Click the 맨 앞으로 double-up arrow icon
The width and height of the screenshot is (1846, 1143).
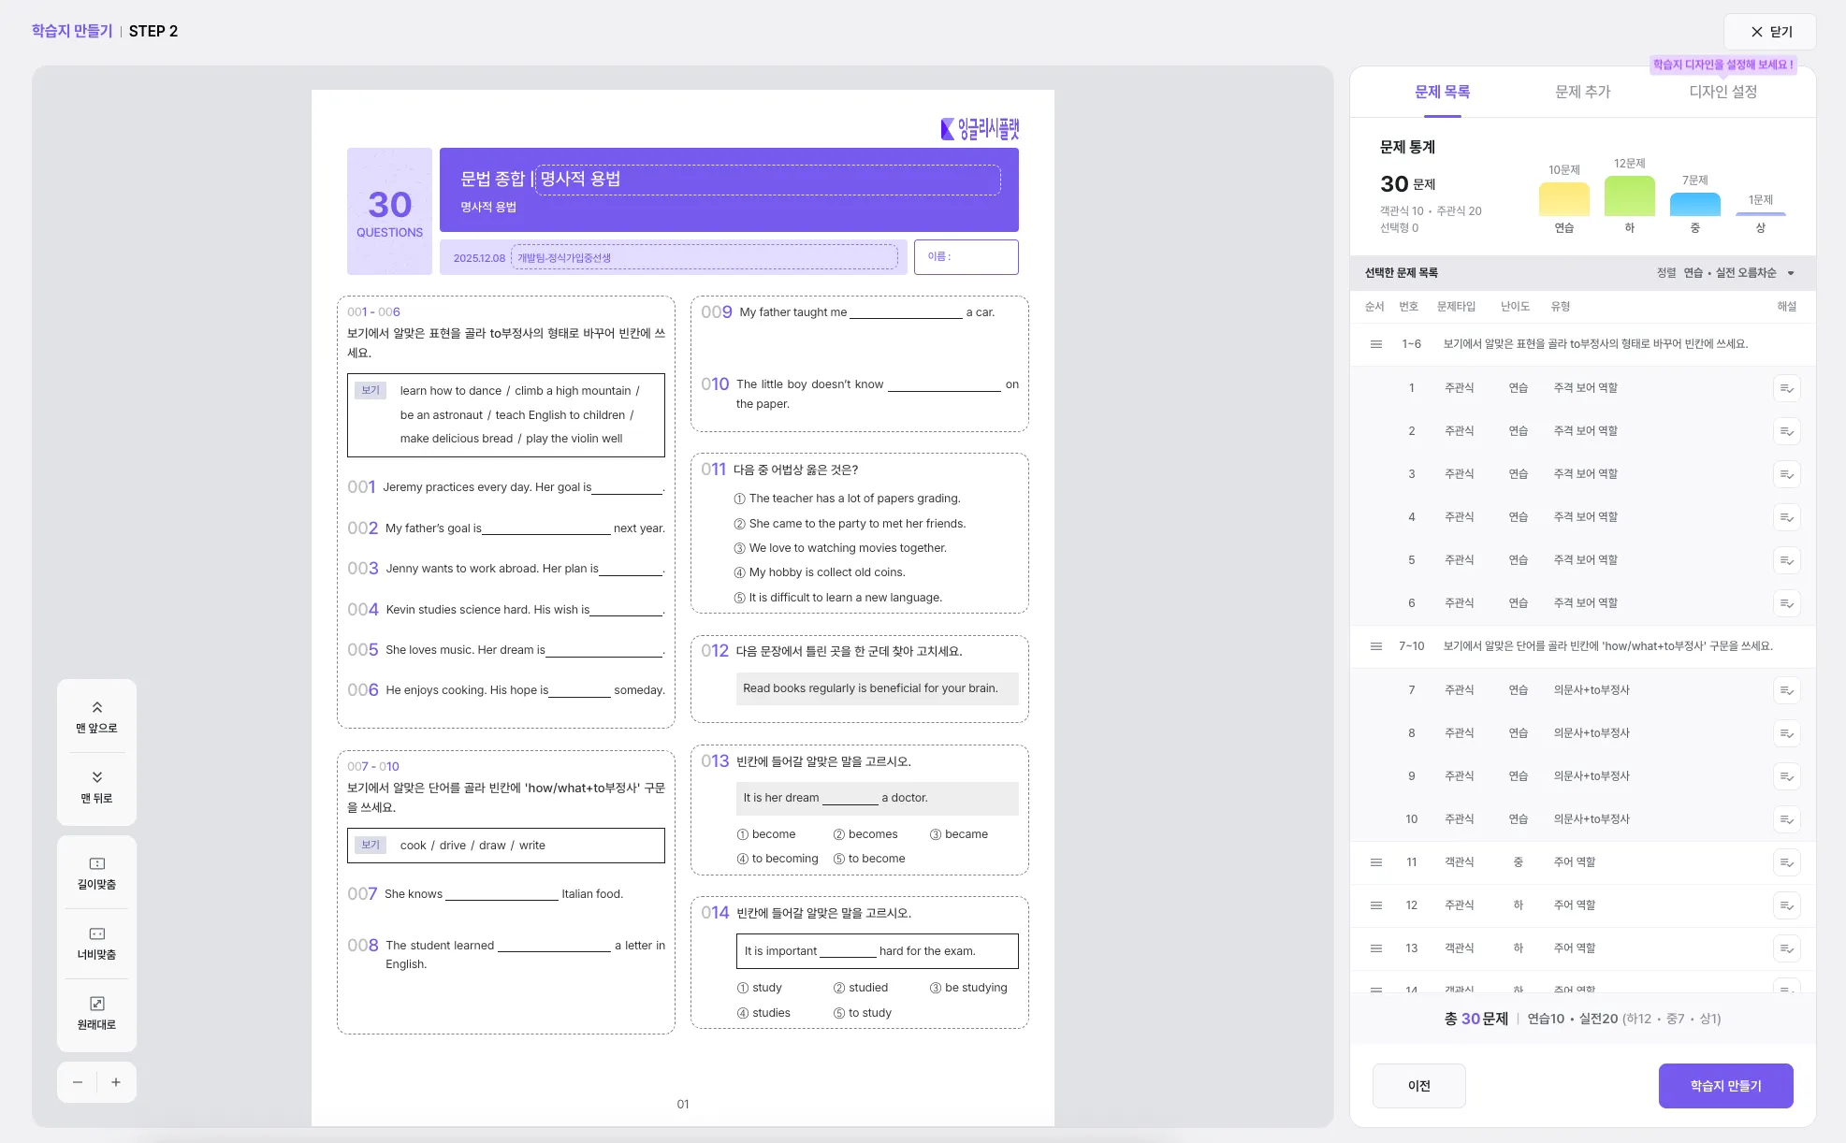[96, 707]
